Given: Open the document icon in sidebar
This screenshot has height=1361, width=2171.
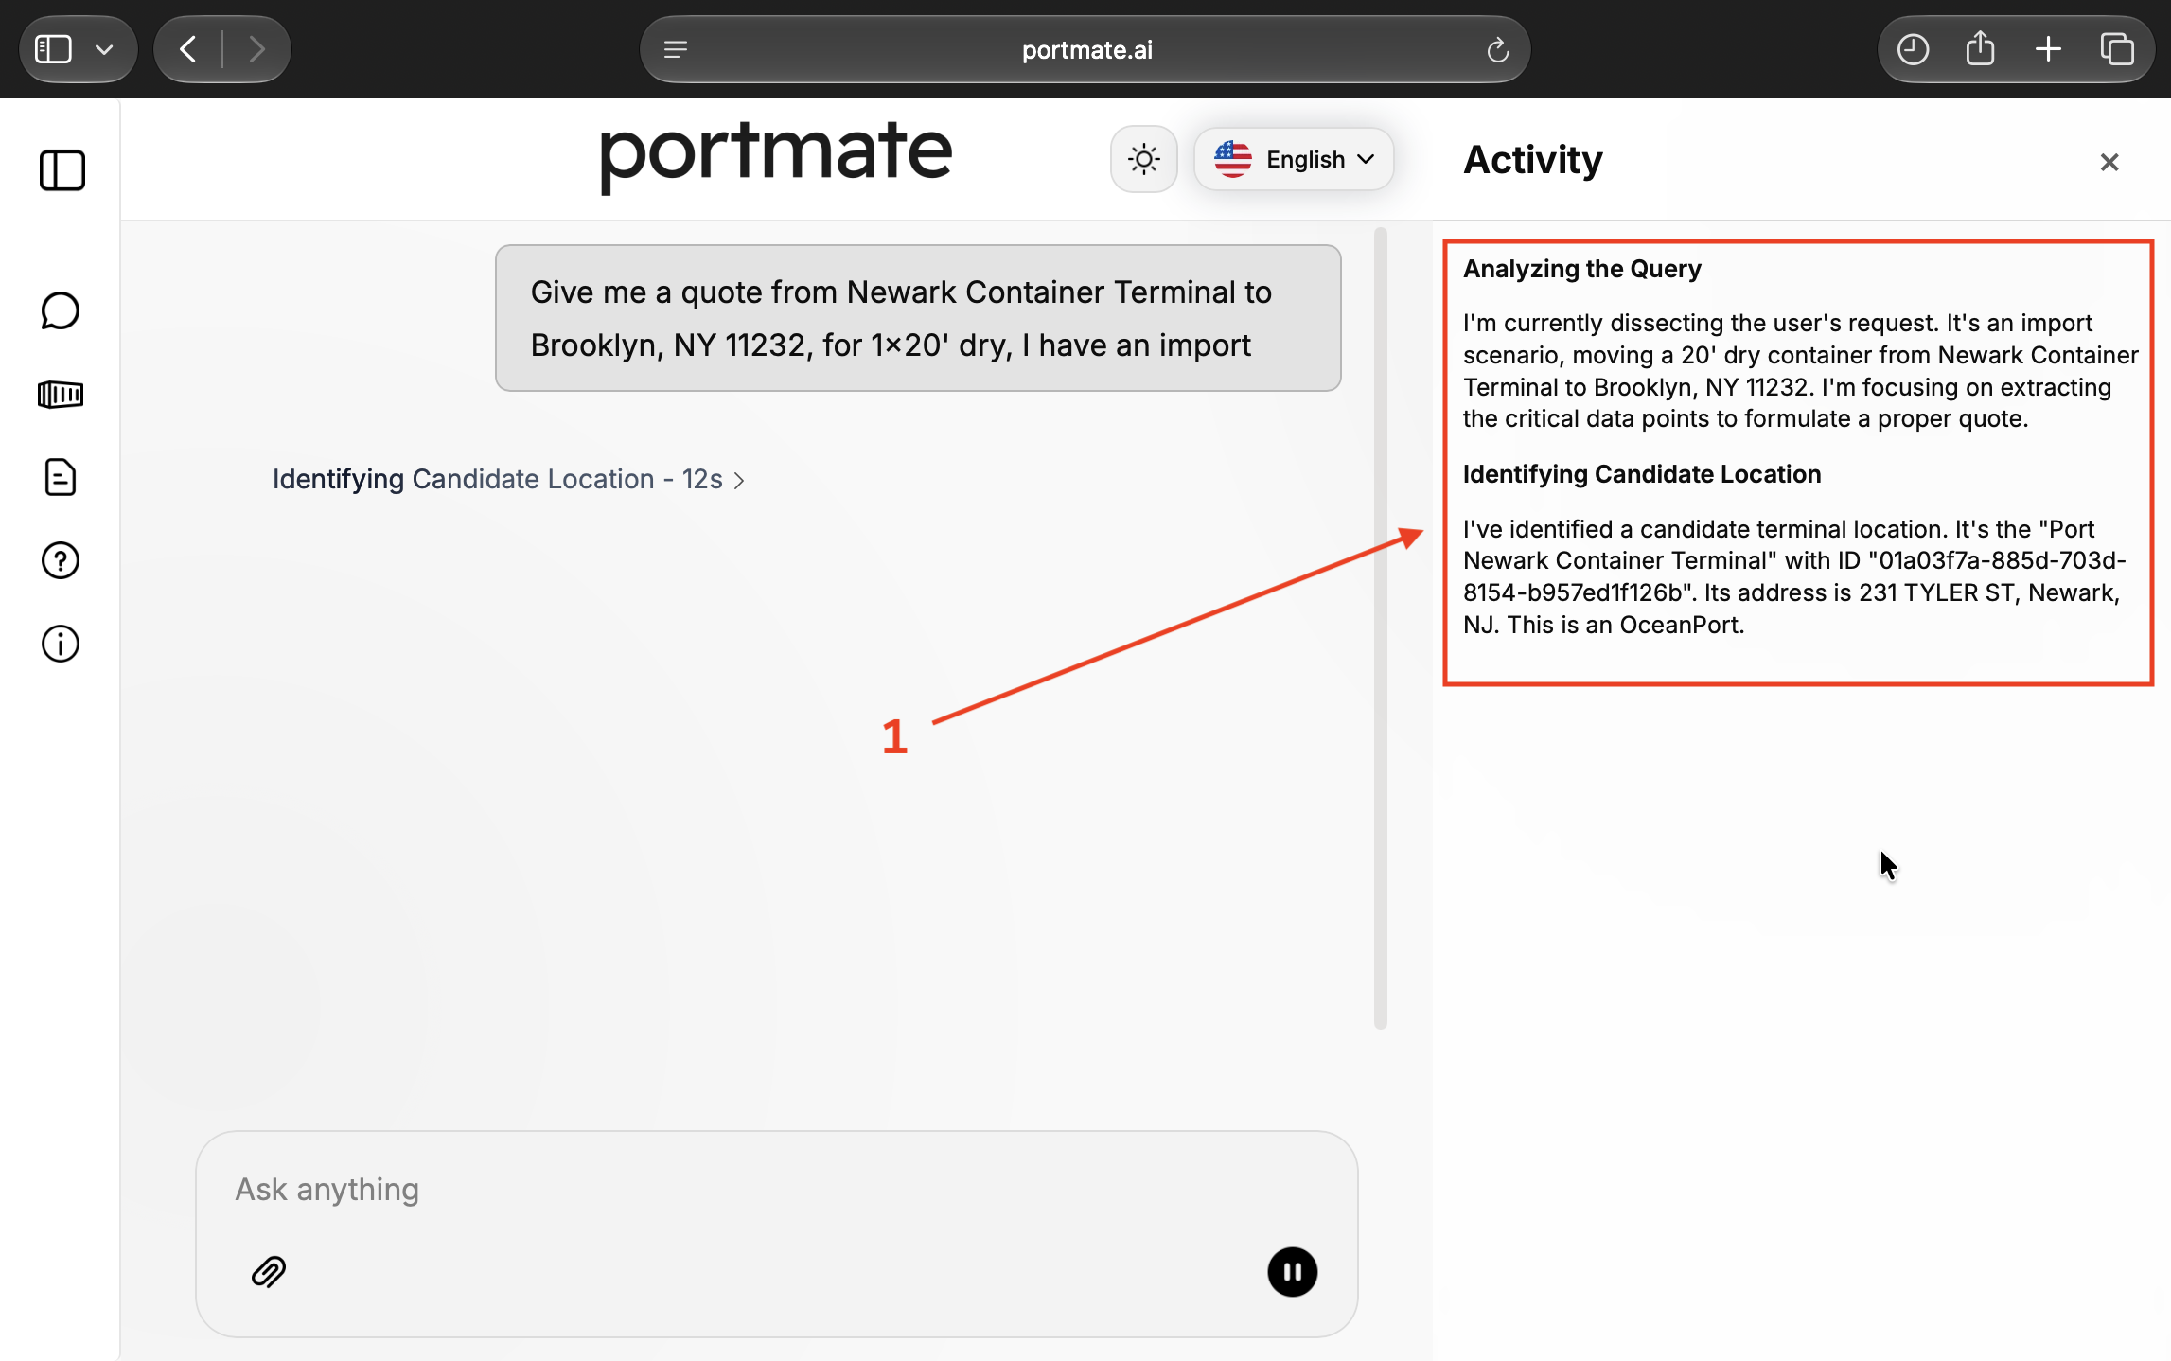Looking at the screenshot, I should click(x=61, y=477).
